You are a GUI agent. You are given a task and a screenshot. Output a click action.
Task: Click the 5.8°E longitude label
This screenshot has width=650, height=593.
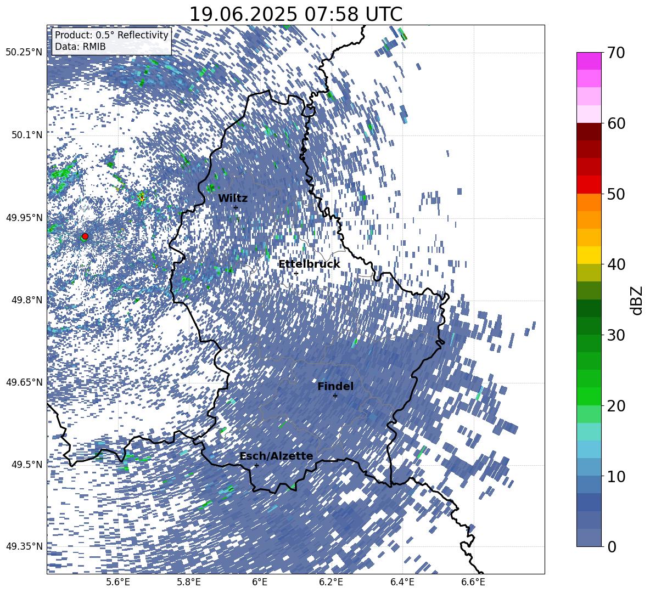click(189, 582)
